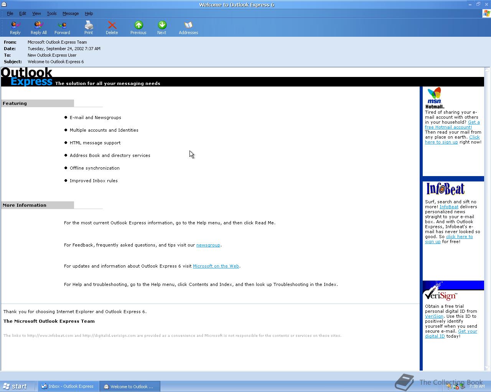Screen dimensions: 491x392
Task: Click the Get a free Hotmail account link
Action: point(452,125)
